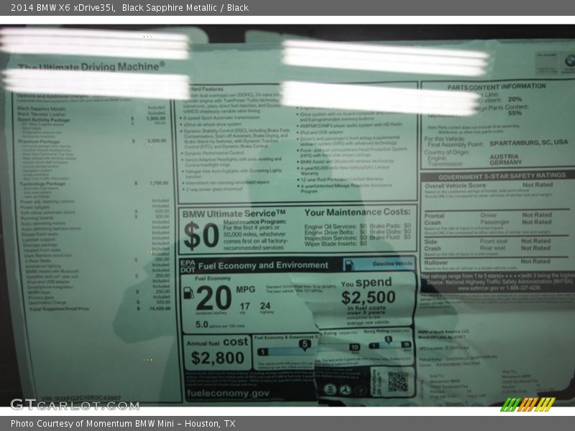Click 'GOVERNMENT 5-STAR SAFETY RATINGS' header
The image size is (575, 431).
pyautogui.click(x=502, y=176)
